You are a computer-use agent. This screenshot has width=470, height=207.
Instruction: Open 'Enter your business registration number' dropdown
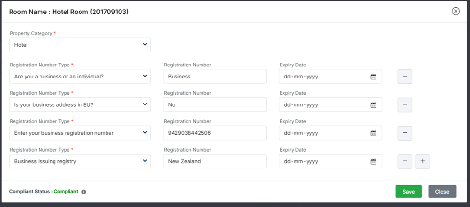tap(80, 133)
